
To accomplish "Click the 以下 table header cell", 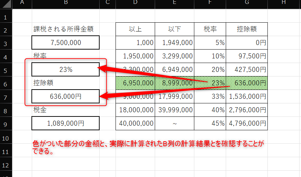I will pos(175,29).
